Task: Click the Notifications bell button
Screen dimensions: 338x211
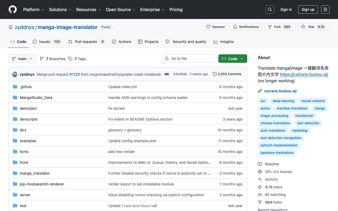Action: point(246,27)
